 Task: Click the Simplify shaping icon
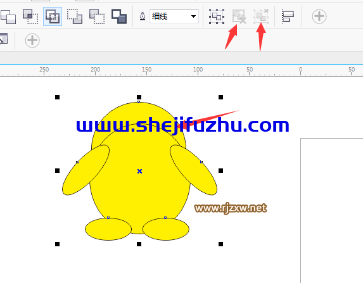75,16
